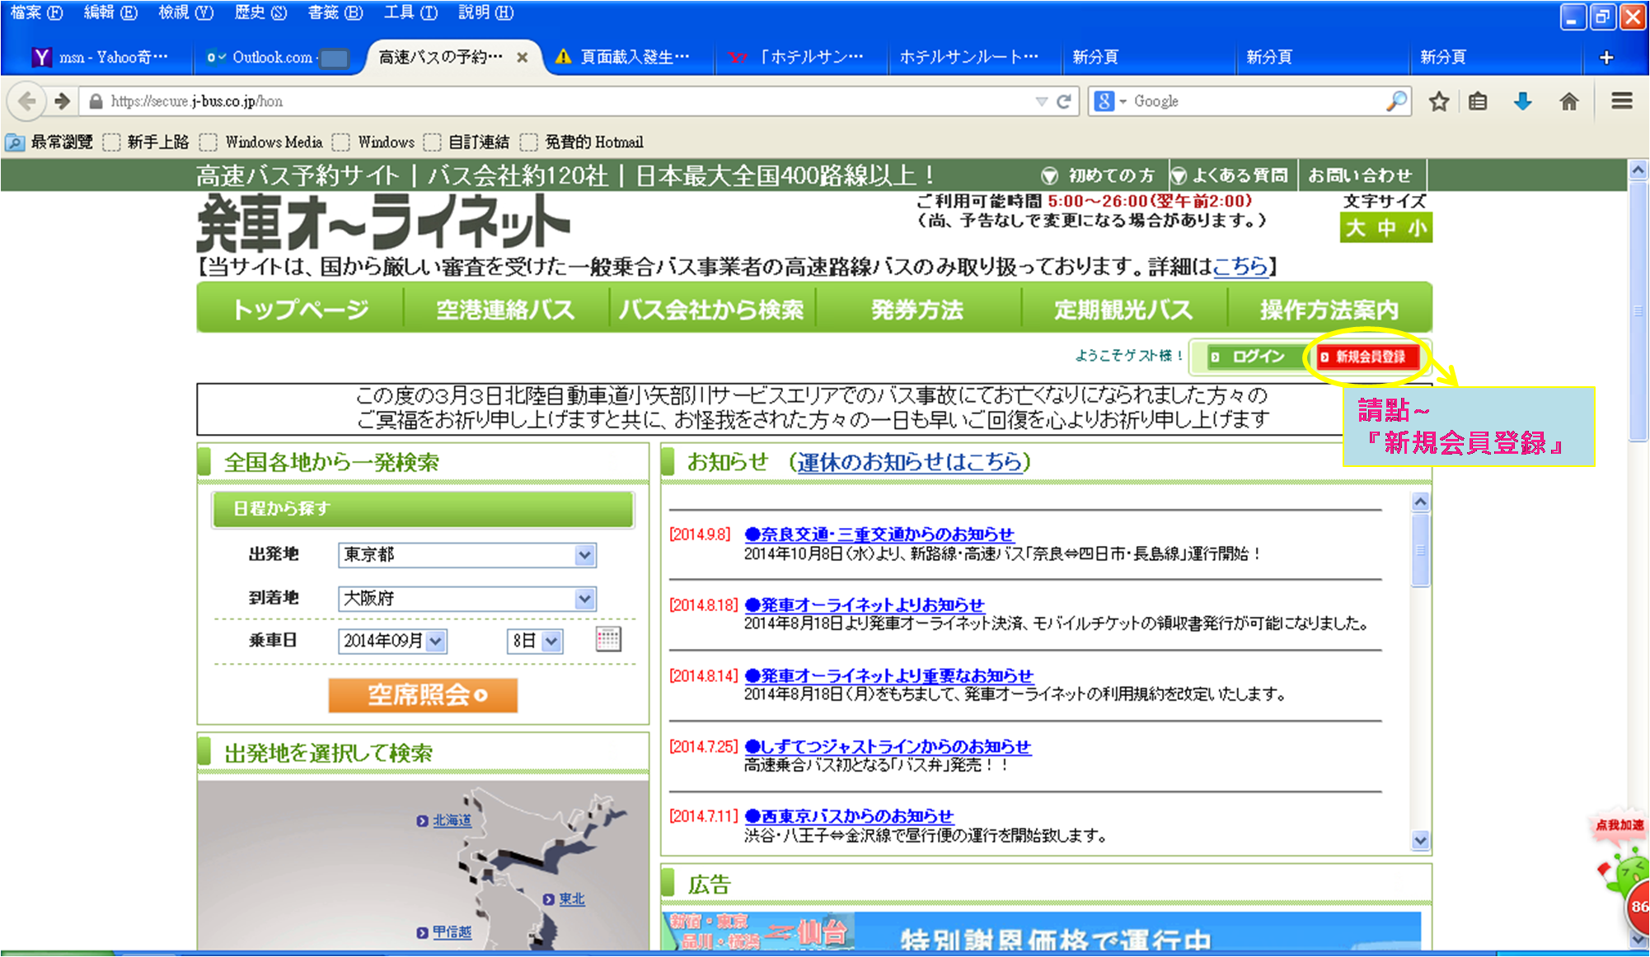This screenshot has height=957, width=1650.
Task: Go forward with the browser forward arrow
Action: pyautogui.click(x=63, y=101)
